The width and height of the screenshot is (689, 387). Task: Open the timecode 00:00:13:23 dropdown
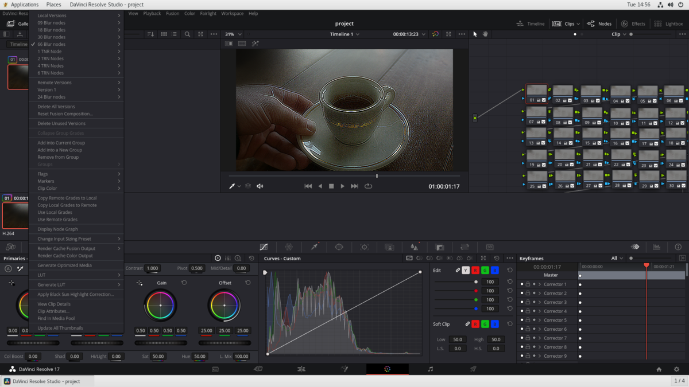pyautogui.click(x=409, y=34)
